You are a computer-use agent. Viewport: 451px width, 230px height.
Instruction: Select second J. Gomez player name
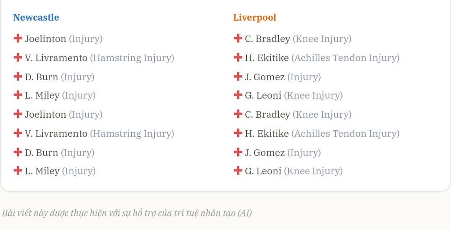click(265, 153)
